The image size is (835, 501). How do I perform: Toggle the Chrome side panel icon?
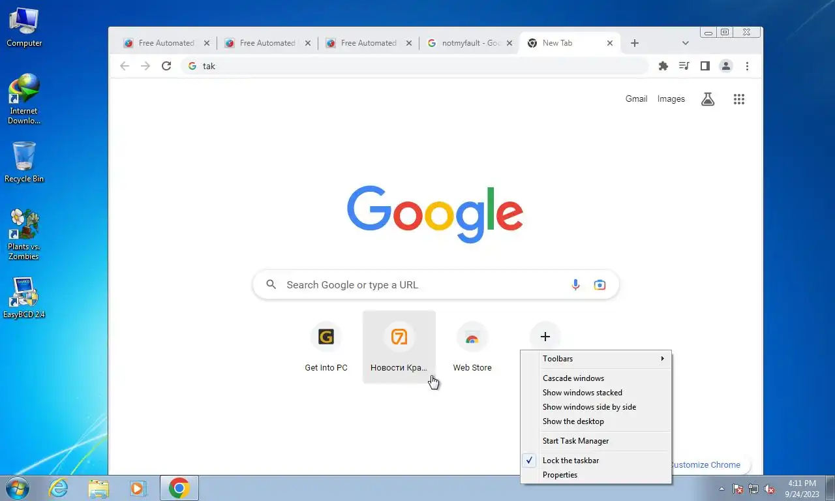pyautogui.click(x=705, y=66)
